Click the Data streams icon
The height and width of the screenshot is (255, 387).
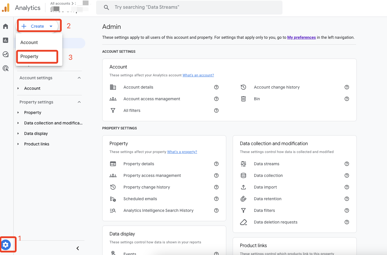[x=243, y=164]
